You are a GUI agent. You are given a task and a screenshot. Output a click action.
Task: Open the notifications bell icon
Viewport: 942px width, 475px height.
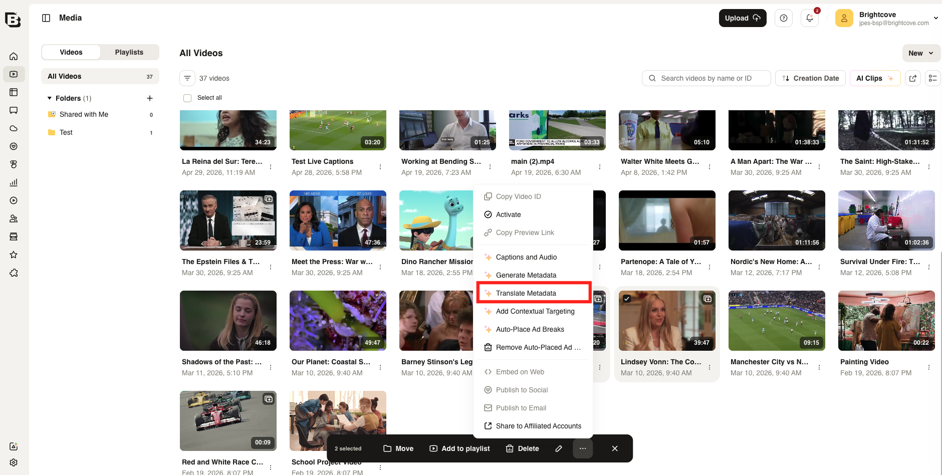point(810,18)
